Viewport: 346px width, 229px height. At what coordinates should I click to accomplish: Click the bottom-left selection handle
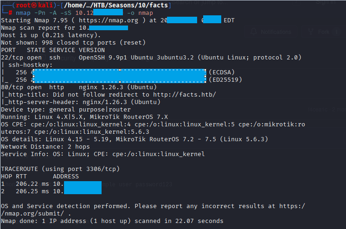34,83
